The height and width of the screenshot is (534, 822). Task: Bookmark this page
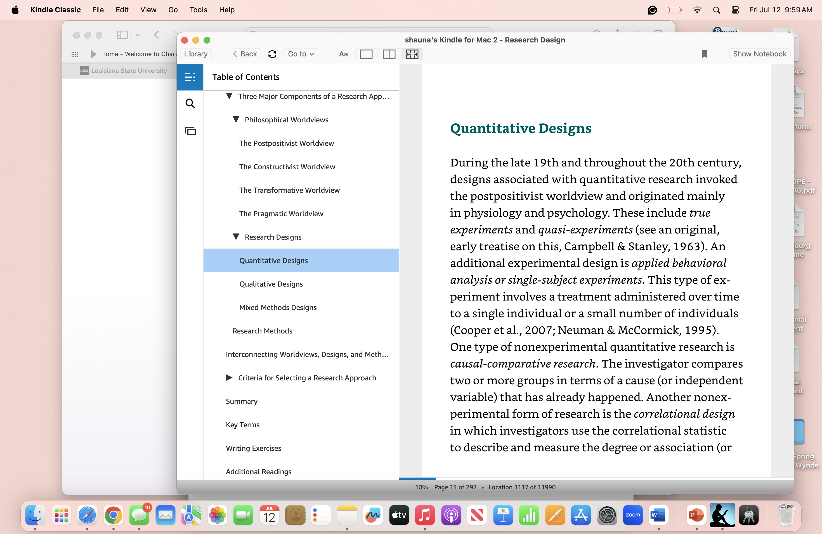705,54
